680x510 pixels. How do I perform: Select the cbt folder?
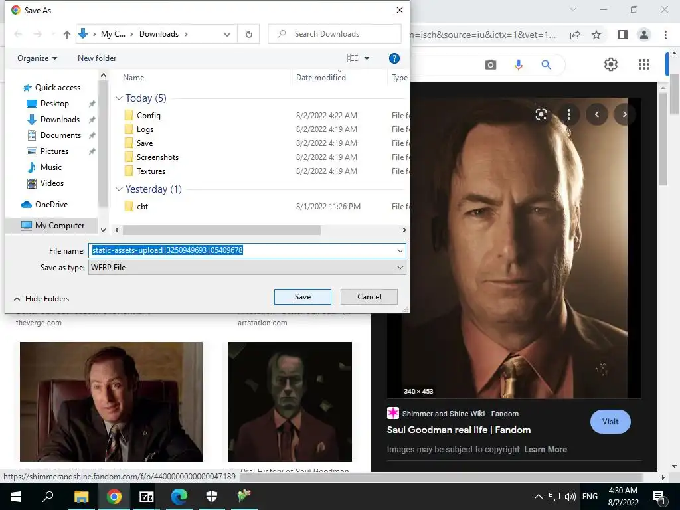[x=142, y=207]
